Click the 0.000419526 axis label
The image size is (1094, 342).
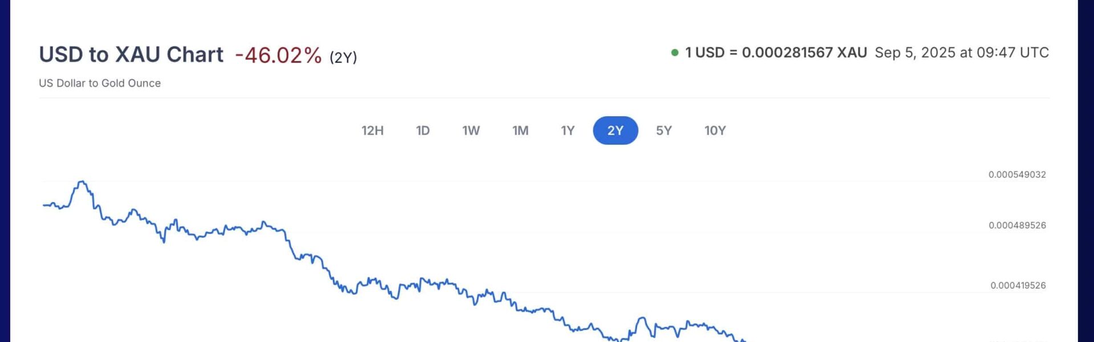pos(1018,285)
